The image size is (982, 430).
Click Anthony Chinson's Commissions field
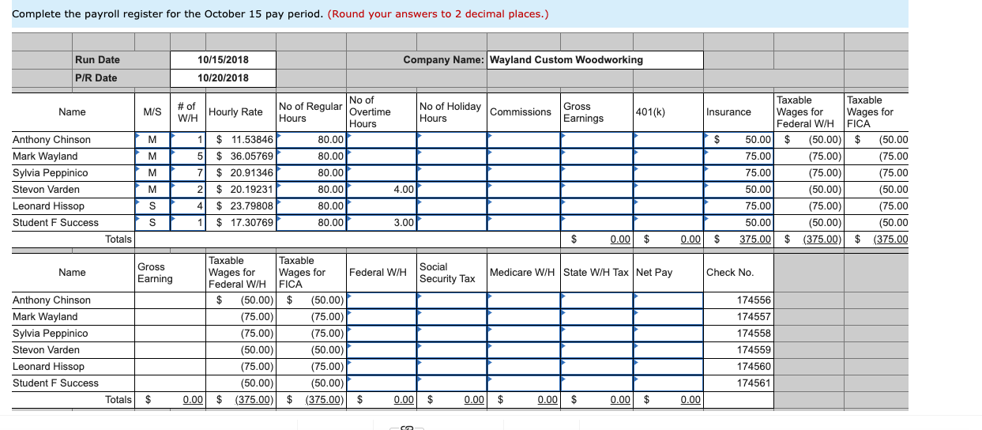click(524, 140)
